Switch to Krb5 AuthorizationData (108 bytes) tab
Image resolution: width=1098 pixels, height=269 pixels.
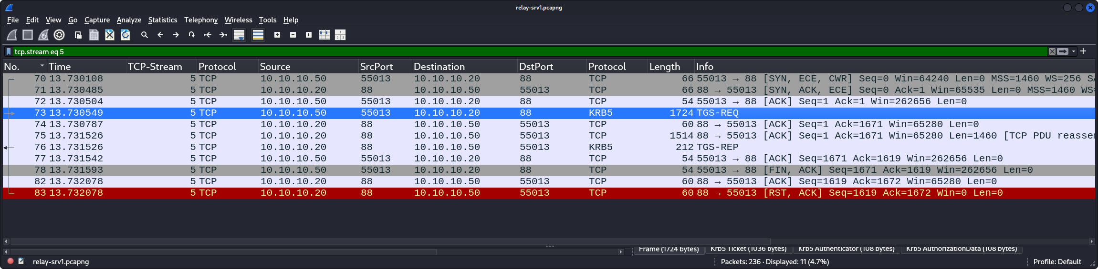tap(961, 249)
